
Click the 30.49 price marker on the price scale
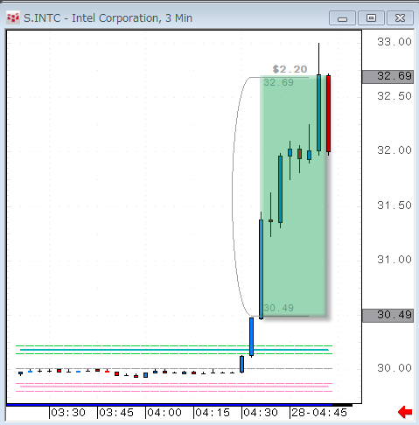[388, 315]
